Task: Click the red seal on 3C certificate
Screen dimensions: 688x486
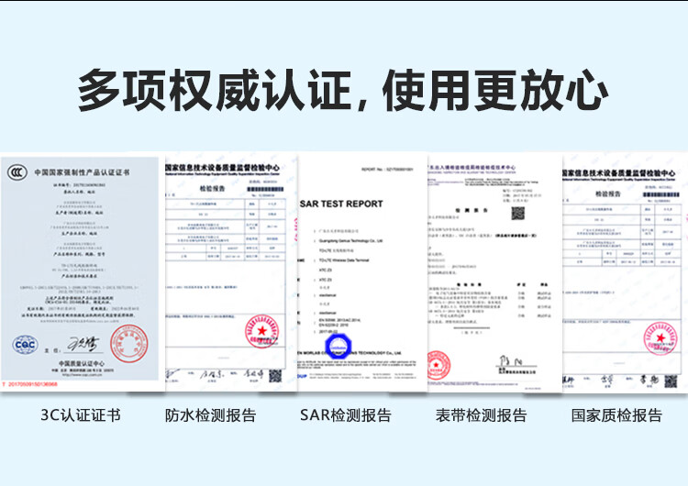Action: (129, 343)
